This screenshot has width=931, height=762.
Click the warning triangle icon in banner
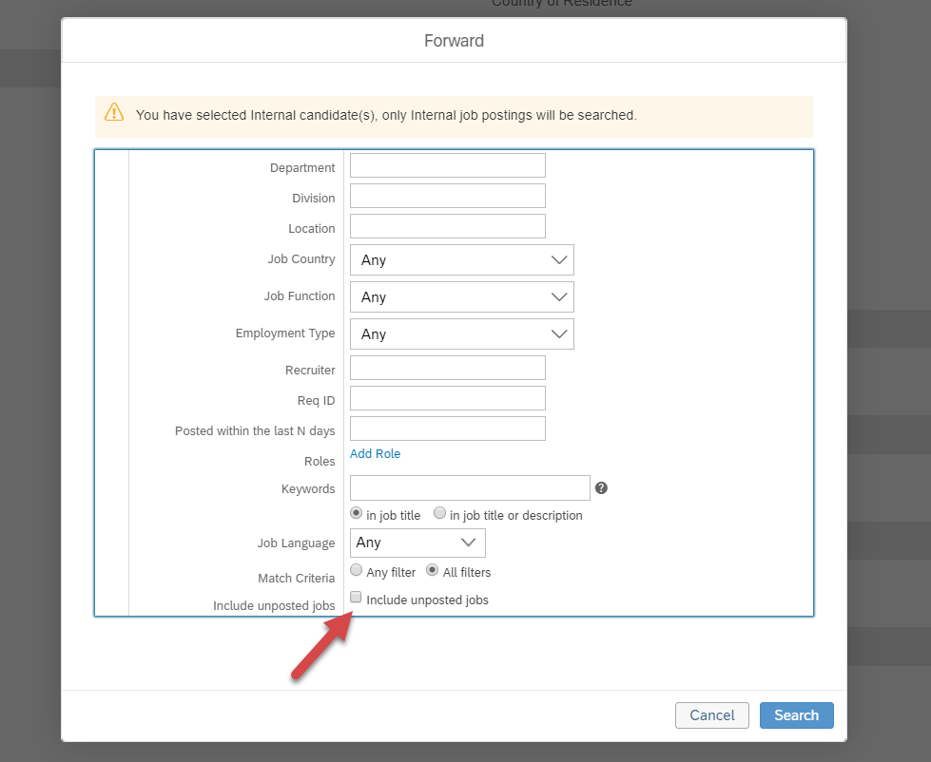(114, 112)
